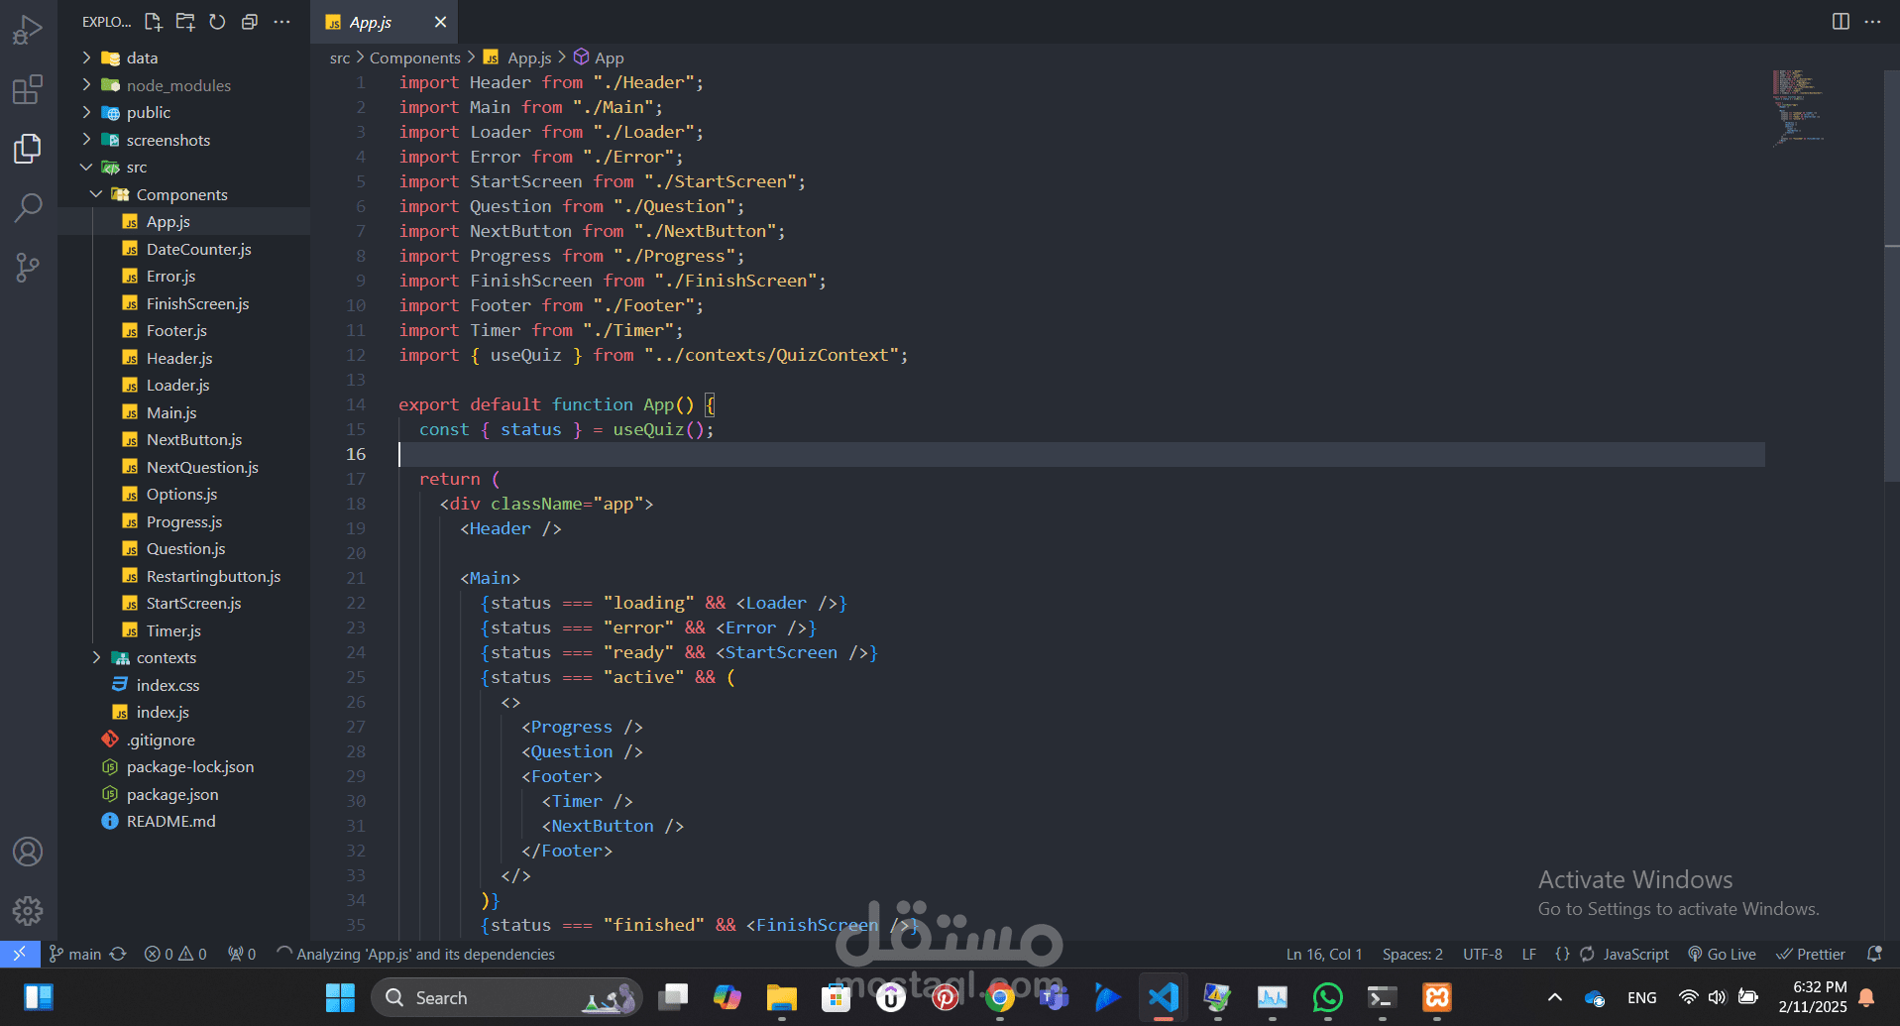Image resolution: width=1900 pixels, height=1026 pixels.
Task: Start Go Live server
Action: coord(1722,954)
